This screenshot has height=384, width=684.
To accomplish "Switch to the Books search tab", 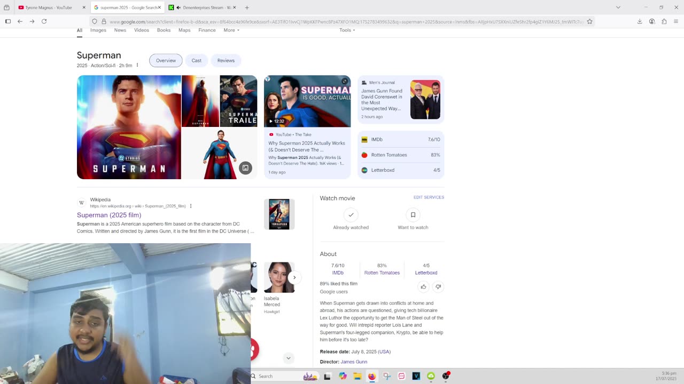I will point(164,30).
